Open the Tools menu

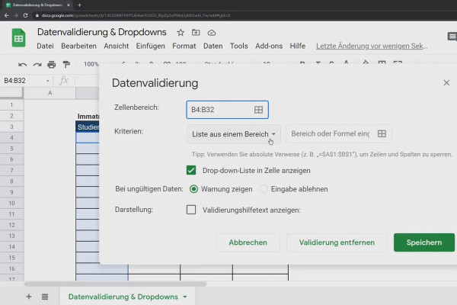pos(239,46)
